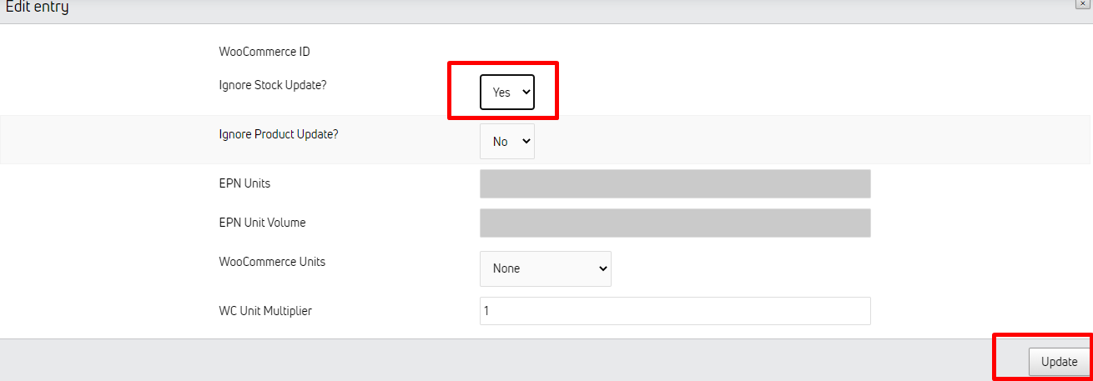Click the EPN Units label text

pos(244,183)
